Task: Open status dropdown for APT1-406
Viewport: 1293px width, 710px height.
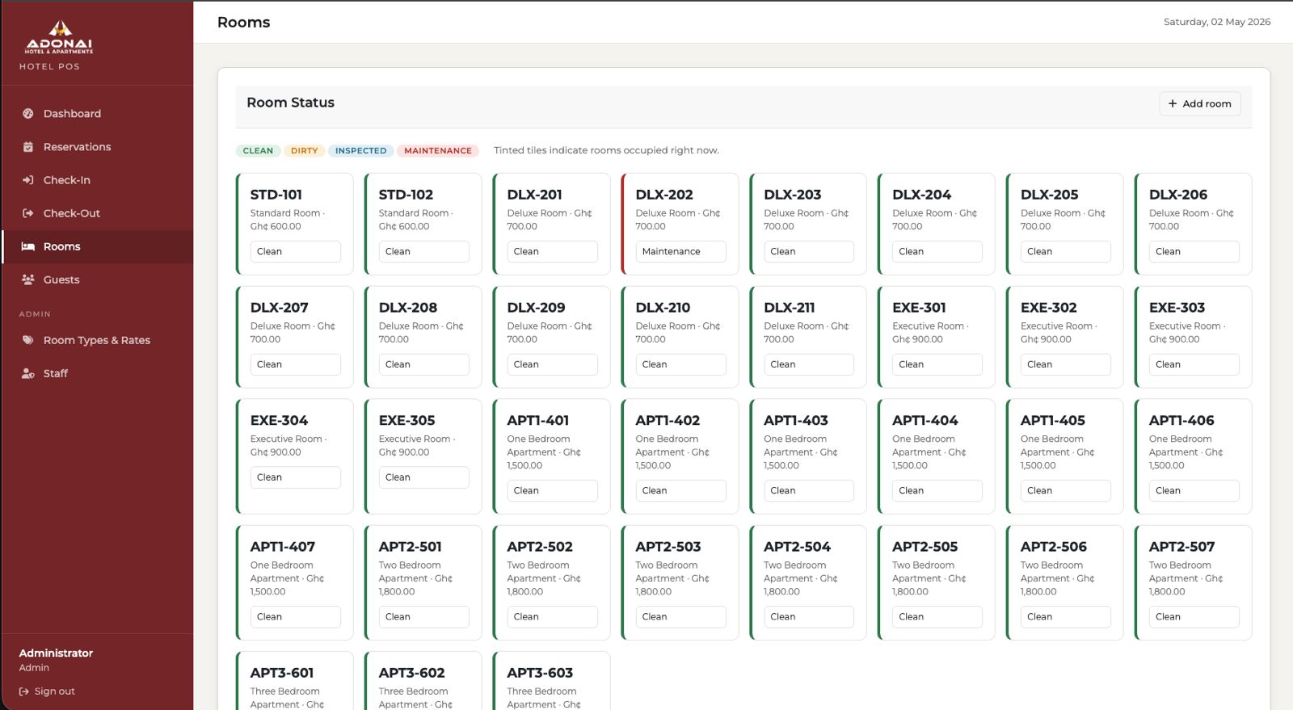Action: pyautogui.click(x=1194, y=490)
